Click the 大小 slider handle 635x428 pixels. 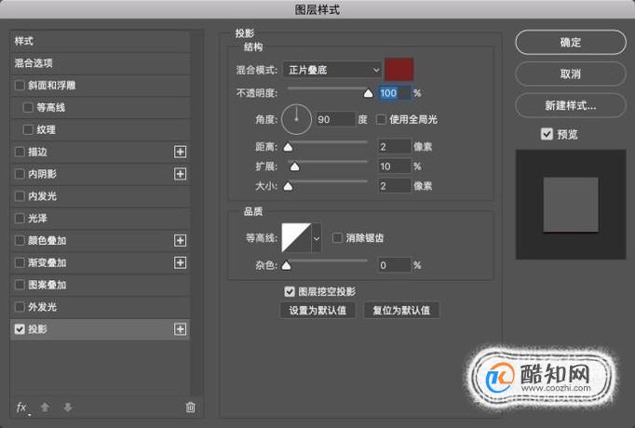coord(288,186)
